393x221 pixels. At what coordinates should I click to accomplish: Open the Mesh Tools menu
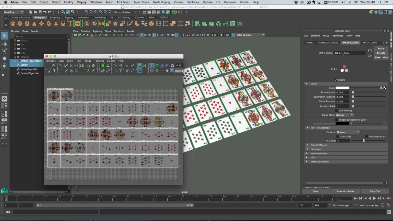[x=141, y=2]
